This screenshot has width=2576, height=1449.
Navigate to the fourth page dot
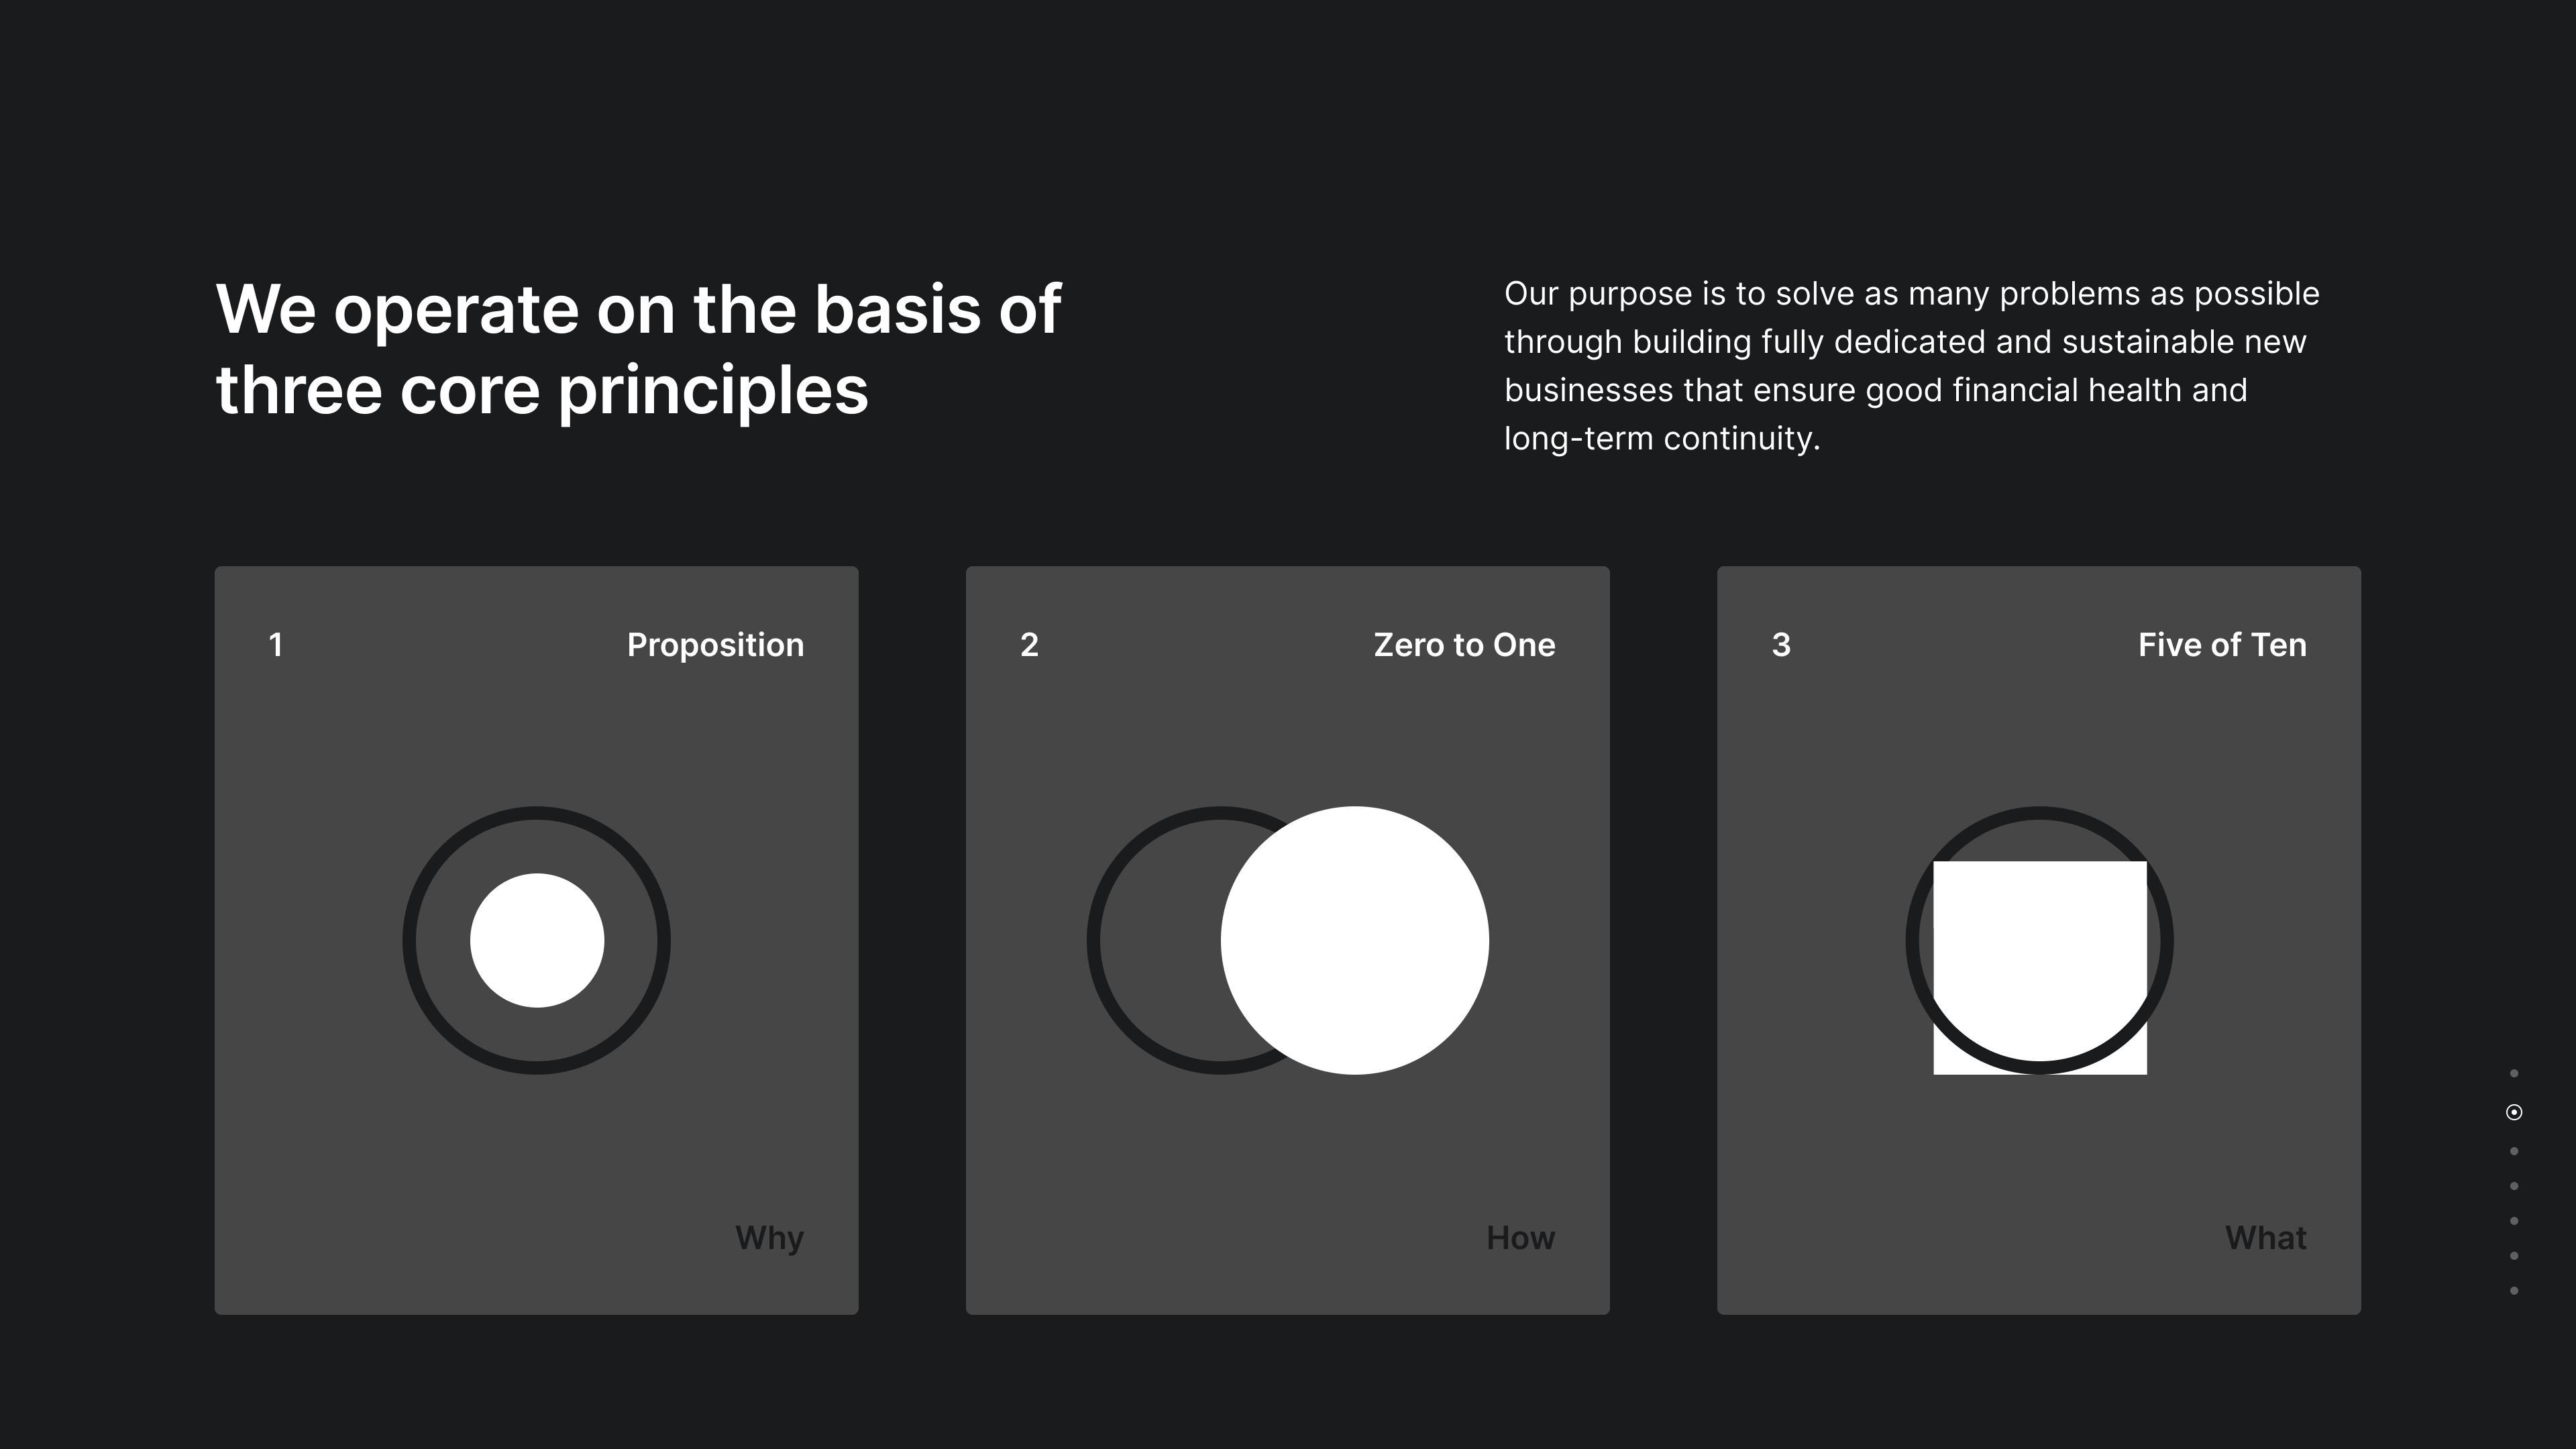(2514, 1186)
